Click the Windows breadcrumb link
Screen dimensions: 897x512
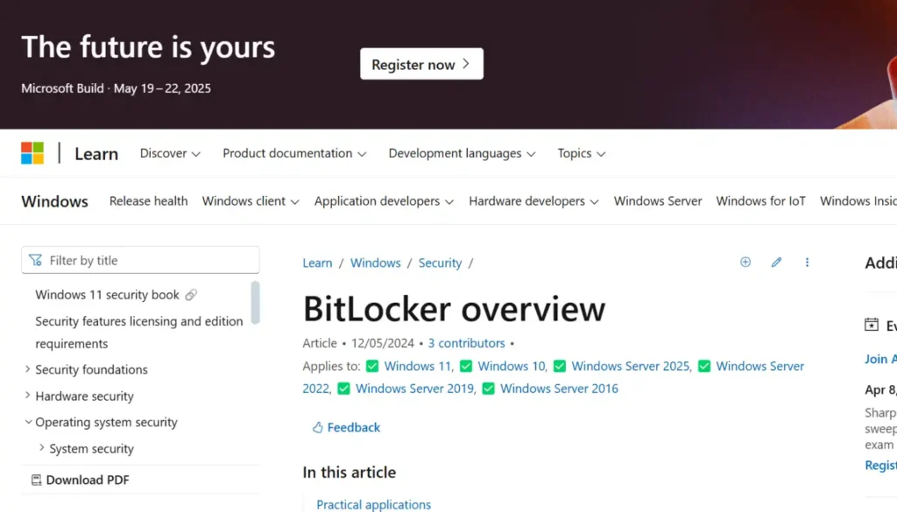375,263
